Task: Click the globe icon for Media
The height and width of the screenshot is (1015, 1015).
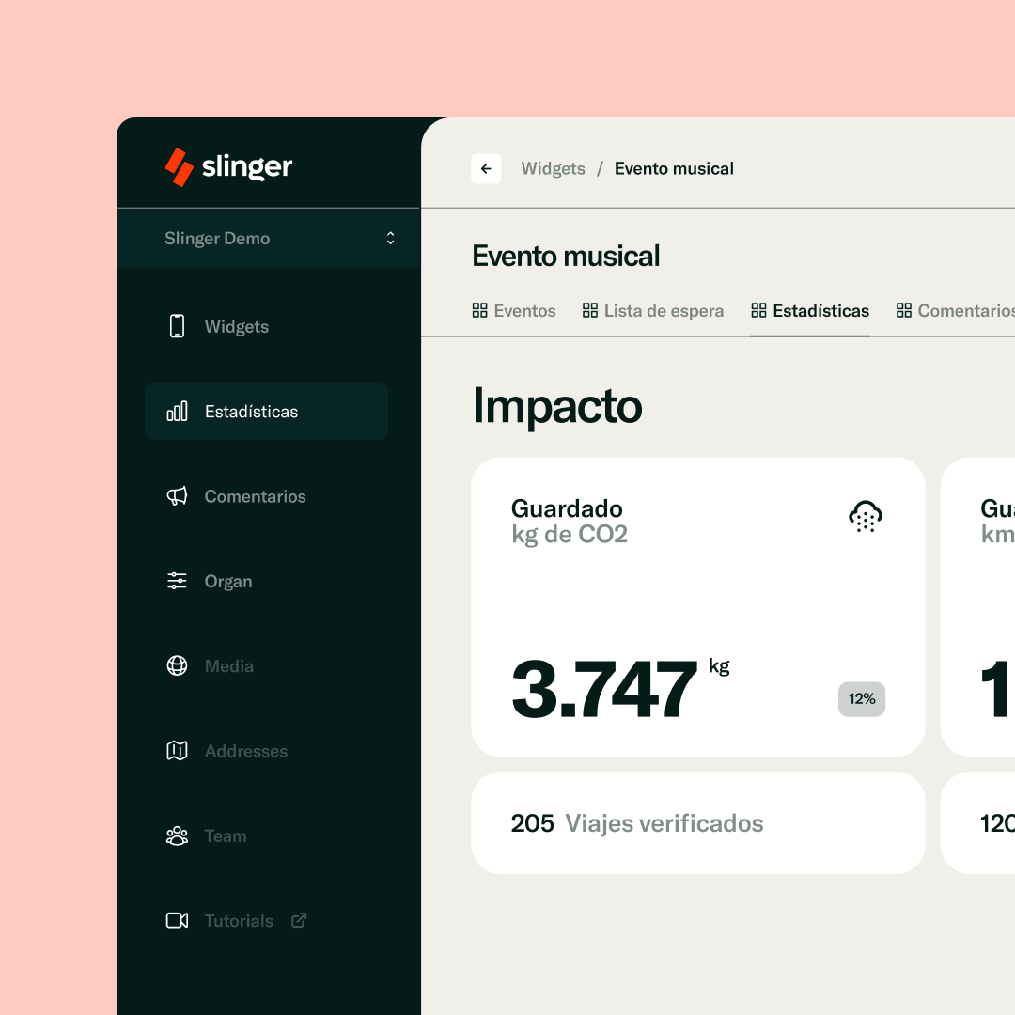Action: [x=177, y=665]
